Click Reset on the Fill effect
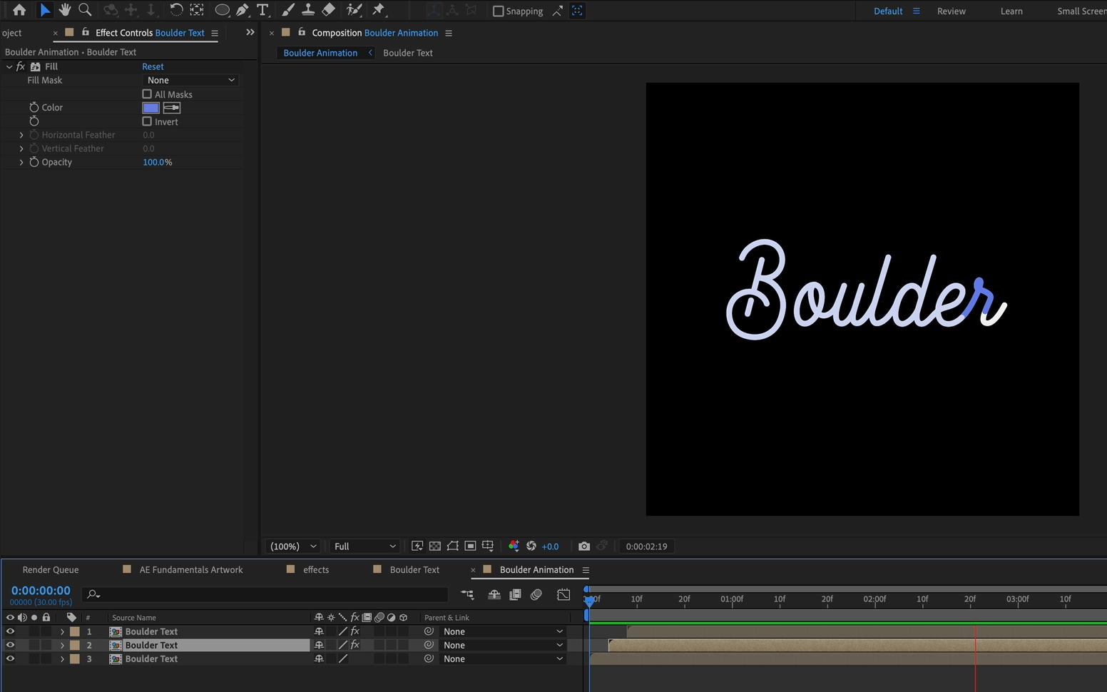The height and width of the screenshot is (692, 1107). click(153, 66)
